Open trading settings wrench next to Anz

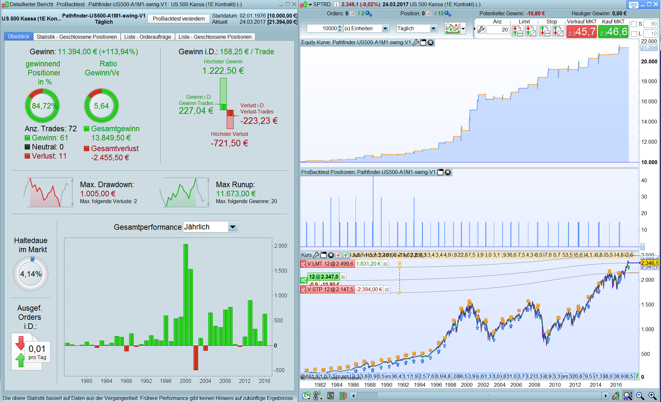pos(481,30)
